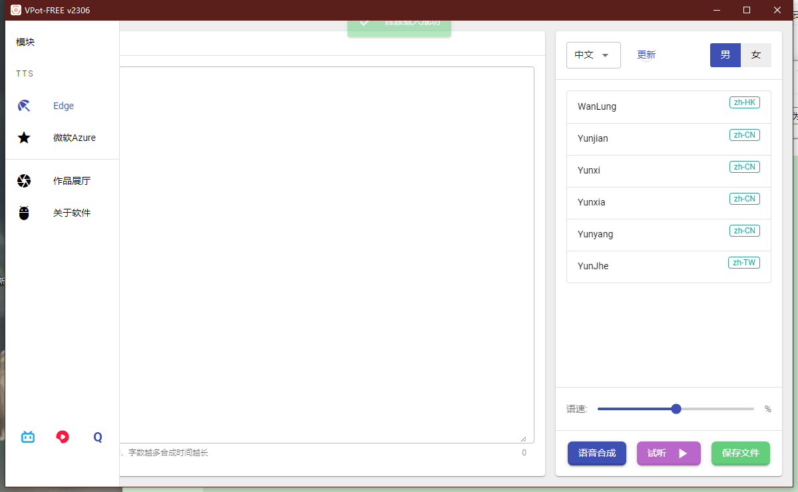Click inside the large text input area
This screenshot has height=492, width=798.
point(326,253)
